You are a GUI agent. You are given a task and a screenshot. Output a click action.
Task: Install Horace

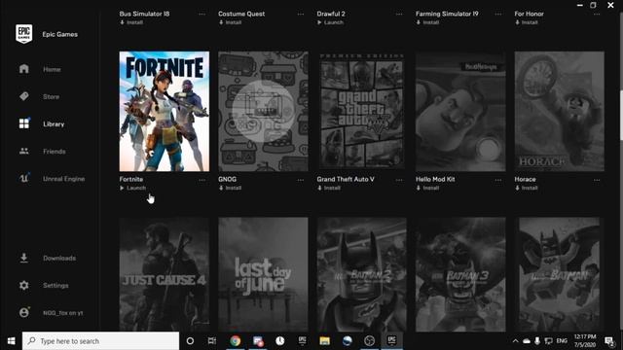(x=527, y=188)
